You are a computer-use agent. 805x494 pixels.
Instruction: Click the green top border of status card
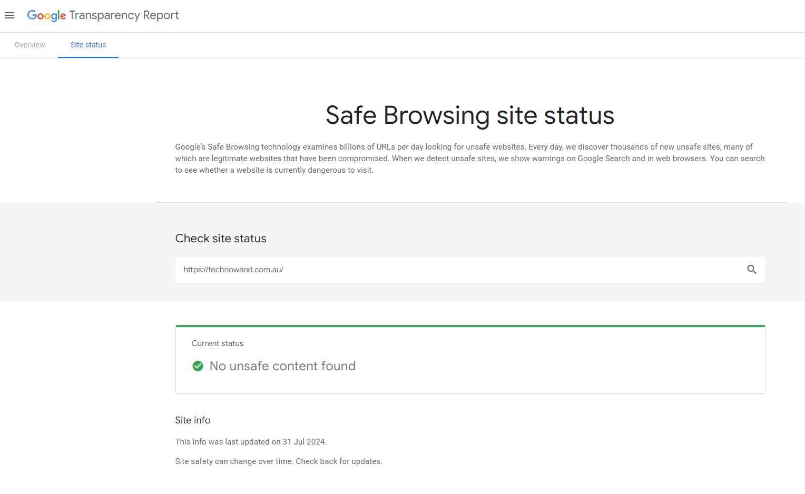point(470,326)
